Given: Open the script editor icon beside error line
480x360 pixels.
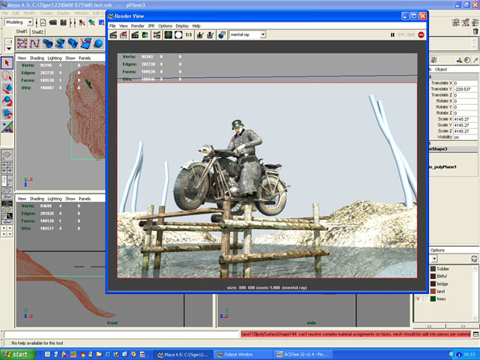Looking at the screenshot, I should 475,334.
